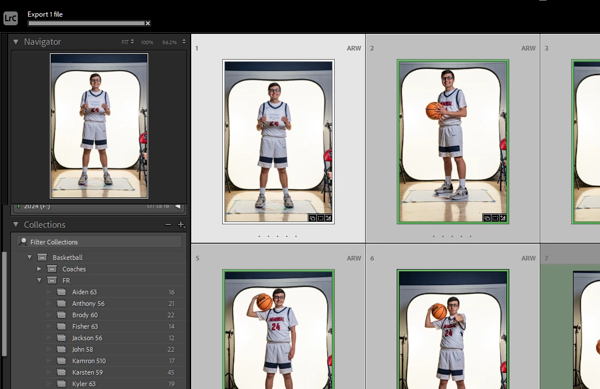600x389 pixels.
Task: Click the ARW label on cell 6
Action: point(528,258)
